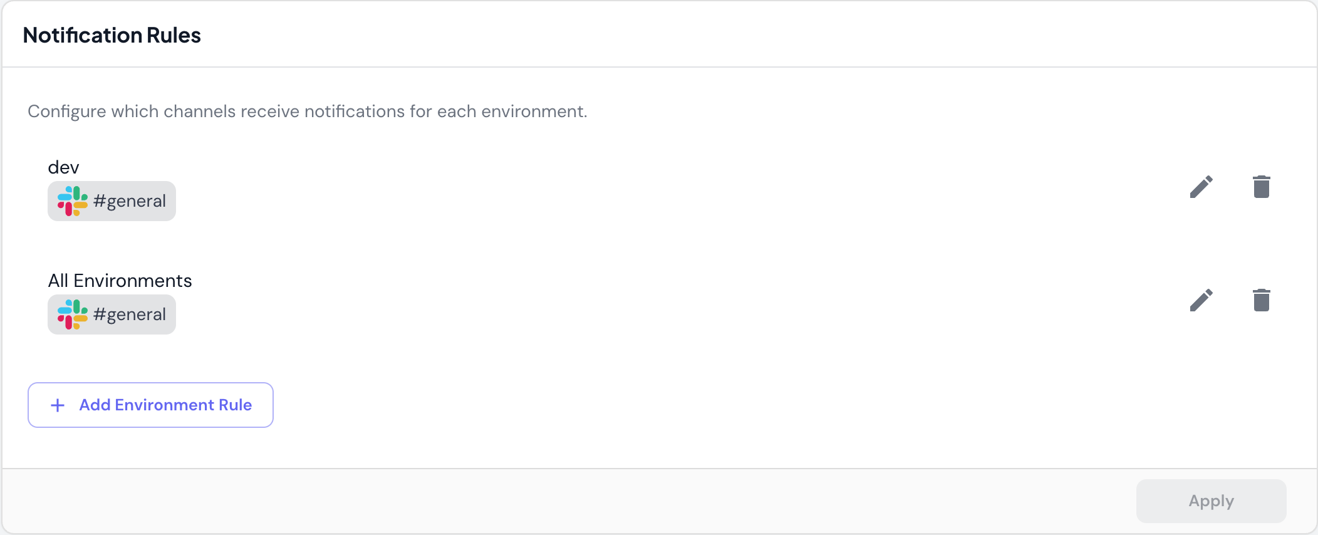
Task: Click the dev environment label
Action: [63, 166]
